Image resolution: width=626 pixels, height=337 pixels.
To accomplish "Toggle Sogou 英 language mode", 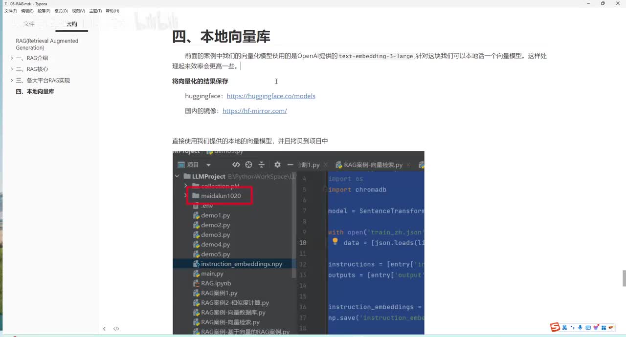I will coord(565,328).
